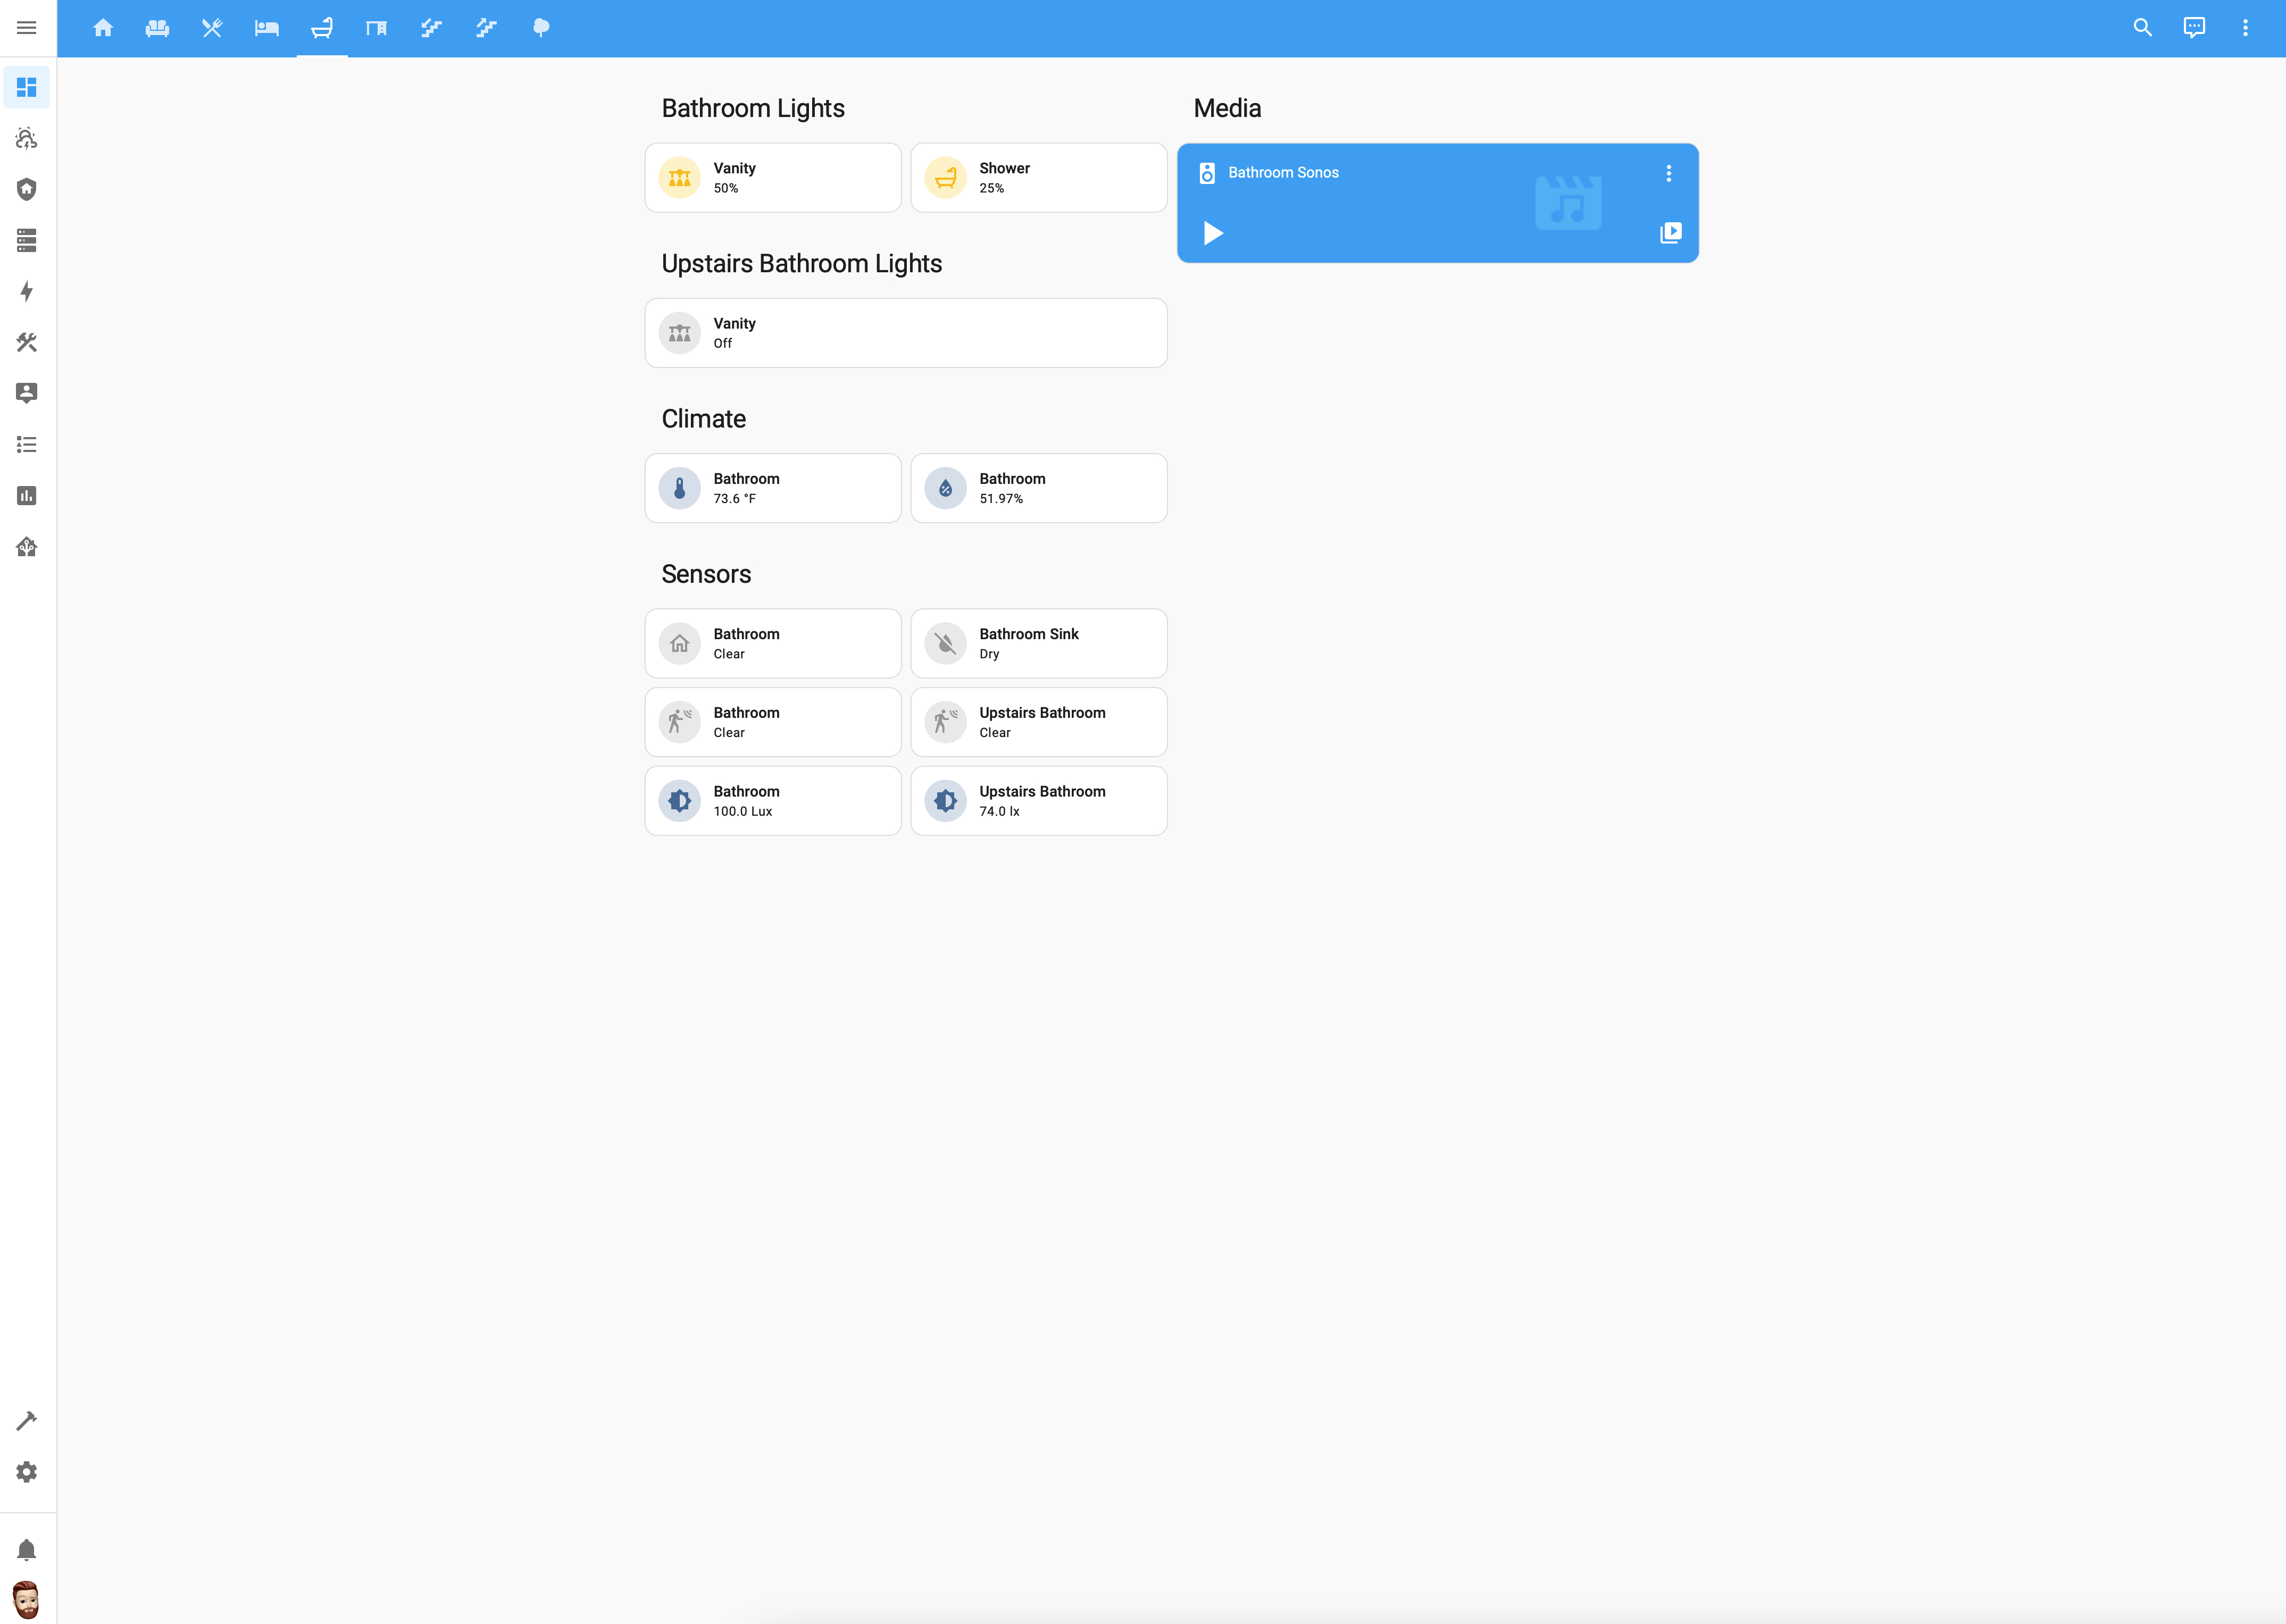Viewport: 2286px width, 1624px height.
Task: Open the Bathroom 73.6 °F temperature tile
Action: 772,488
